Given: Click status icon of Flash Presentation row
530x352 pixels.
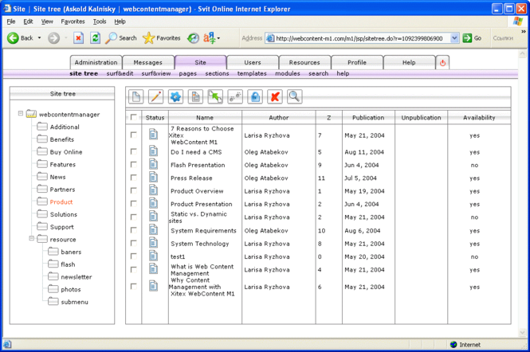Looking at the screenshot, I should [154, 164].
